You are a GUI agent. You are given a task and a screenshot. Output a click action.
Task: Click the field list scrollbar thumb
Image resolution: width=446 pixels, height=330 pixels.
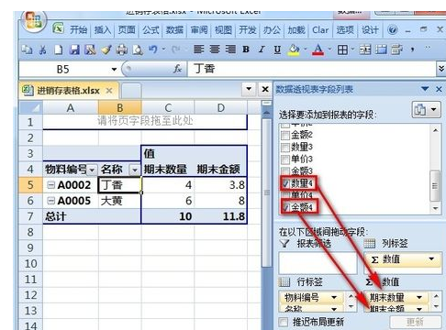(x=435, y=186)
